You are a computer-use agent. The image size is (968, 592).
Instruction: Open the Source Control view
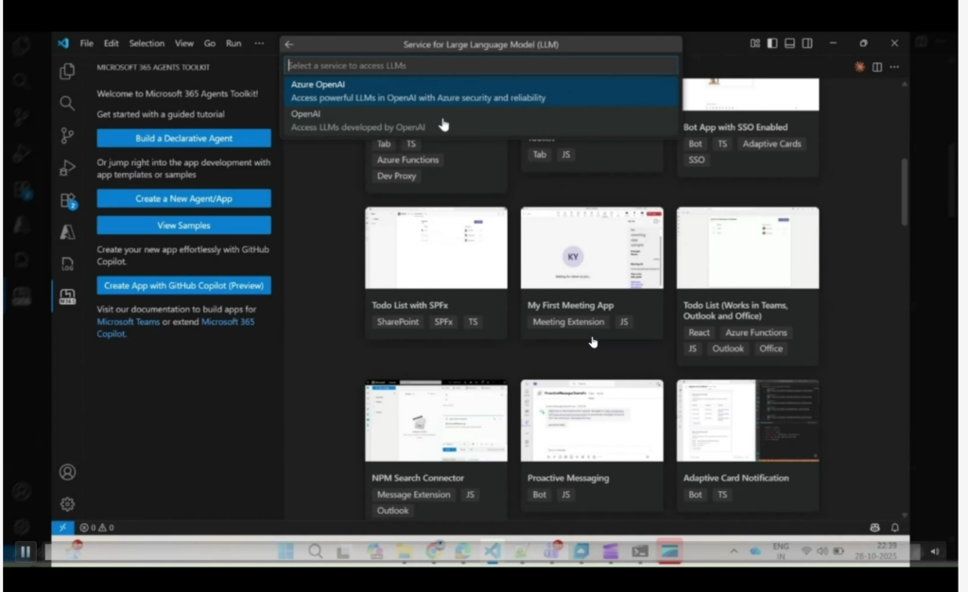click(x=67, y=136)
